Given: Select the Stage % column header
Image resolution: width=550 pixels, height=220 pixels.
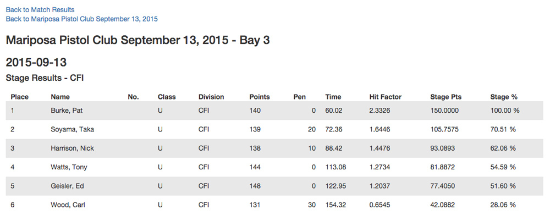Looking at the screenshot, I should pyautogui.click(x=504, y=97).
